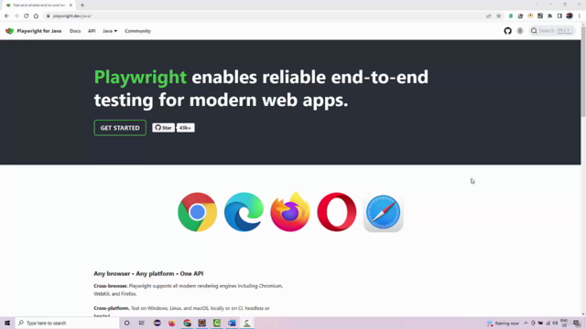Viewport: 586px width, 329px height.
Task: View site information via padlock icon
Action: point(48,16)
